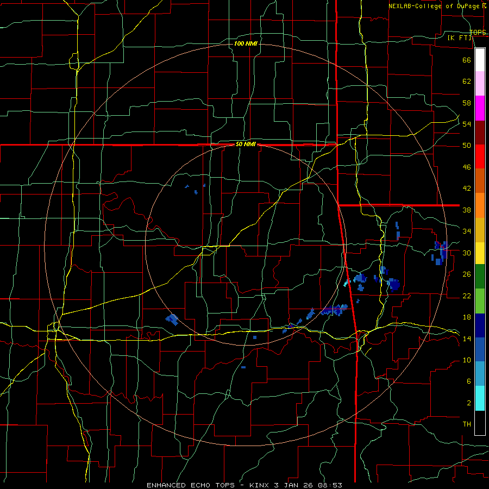Click the '[K FT]' legend units label

tap(460, 37)
